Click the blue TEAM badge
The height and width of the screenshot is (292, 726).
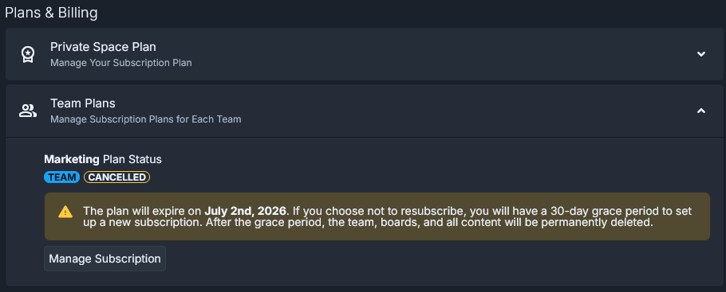[62, 177]
